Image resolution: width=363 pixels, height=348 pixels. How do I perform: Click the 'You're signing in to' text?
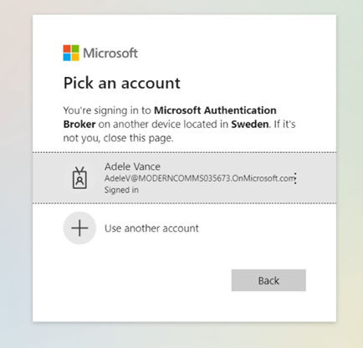(x=107, y=110)
